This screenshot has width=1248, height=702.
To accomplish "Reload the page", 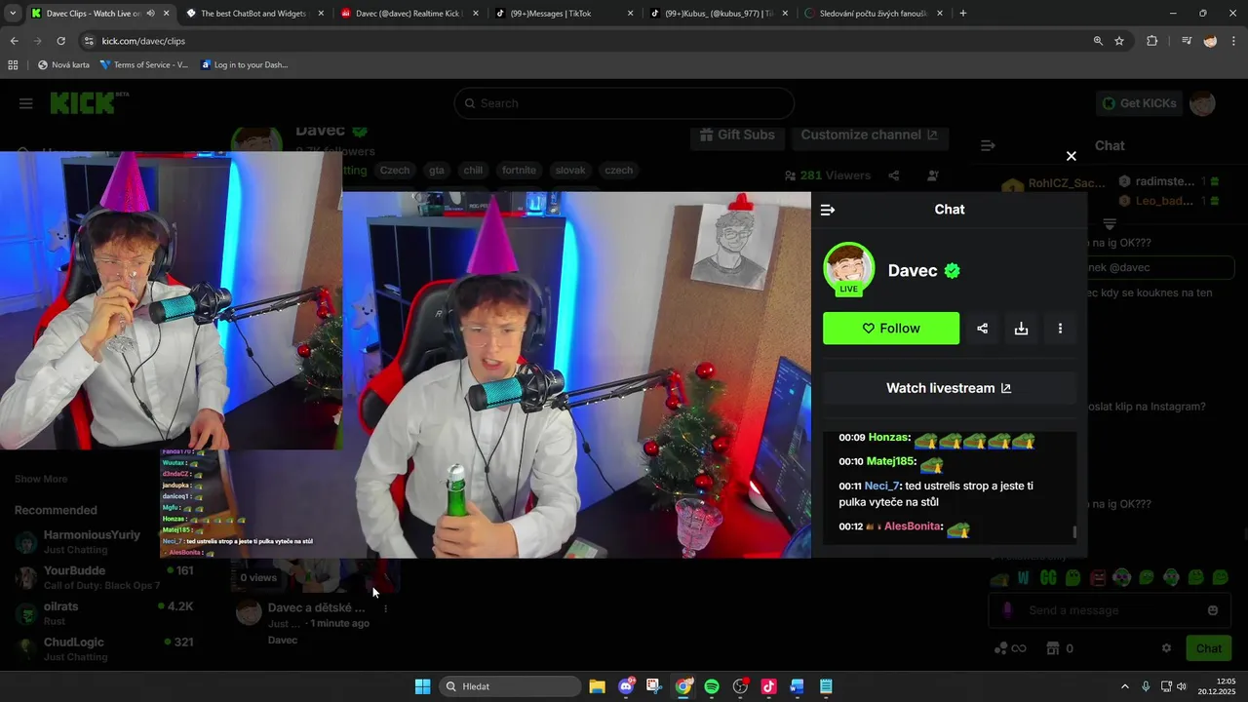I will coord(60,41).
